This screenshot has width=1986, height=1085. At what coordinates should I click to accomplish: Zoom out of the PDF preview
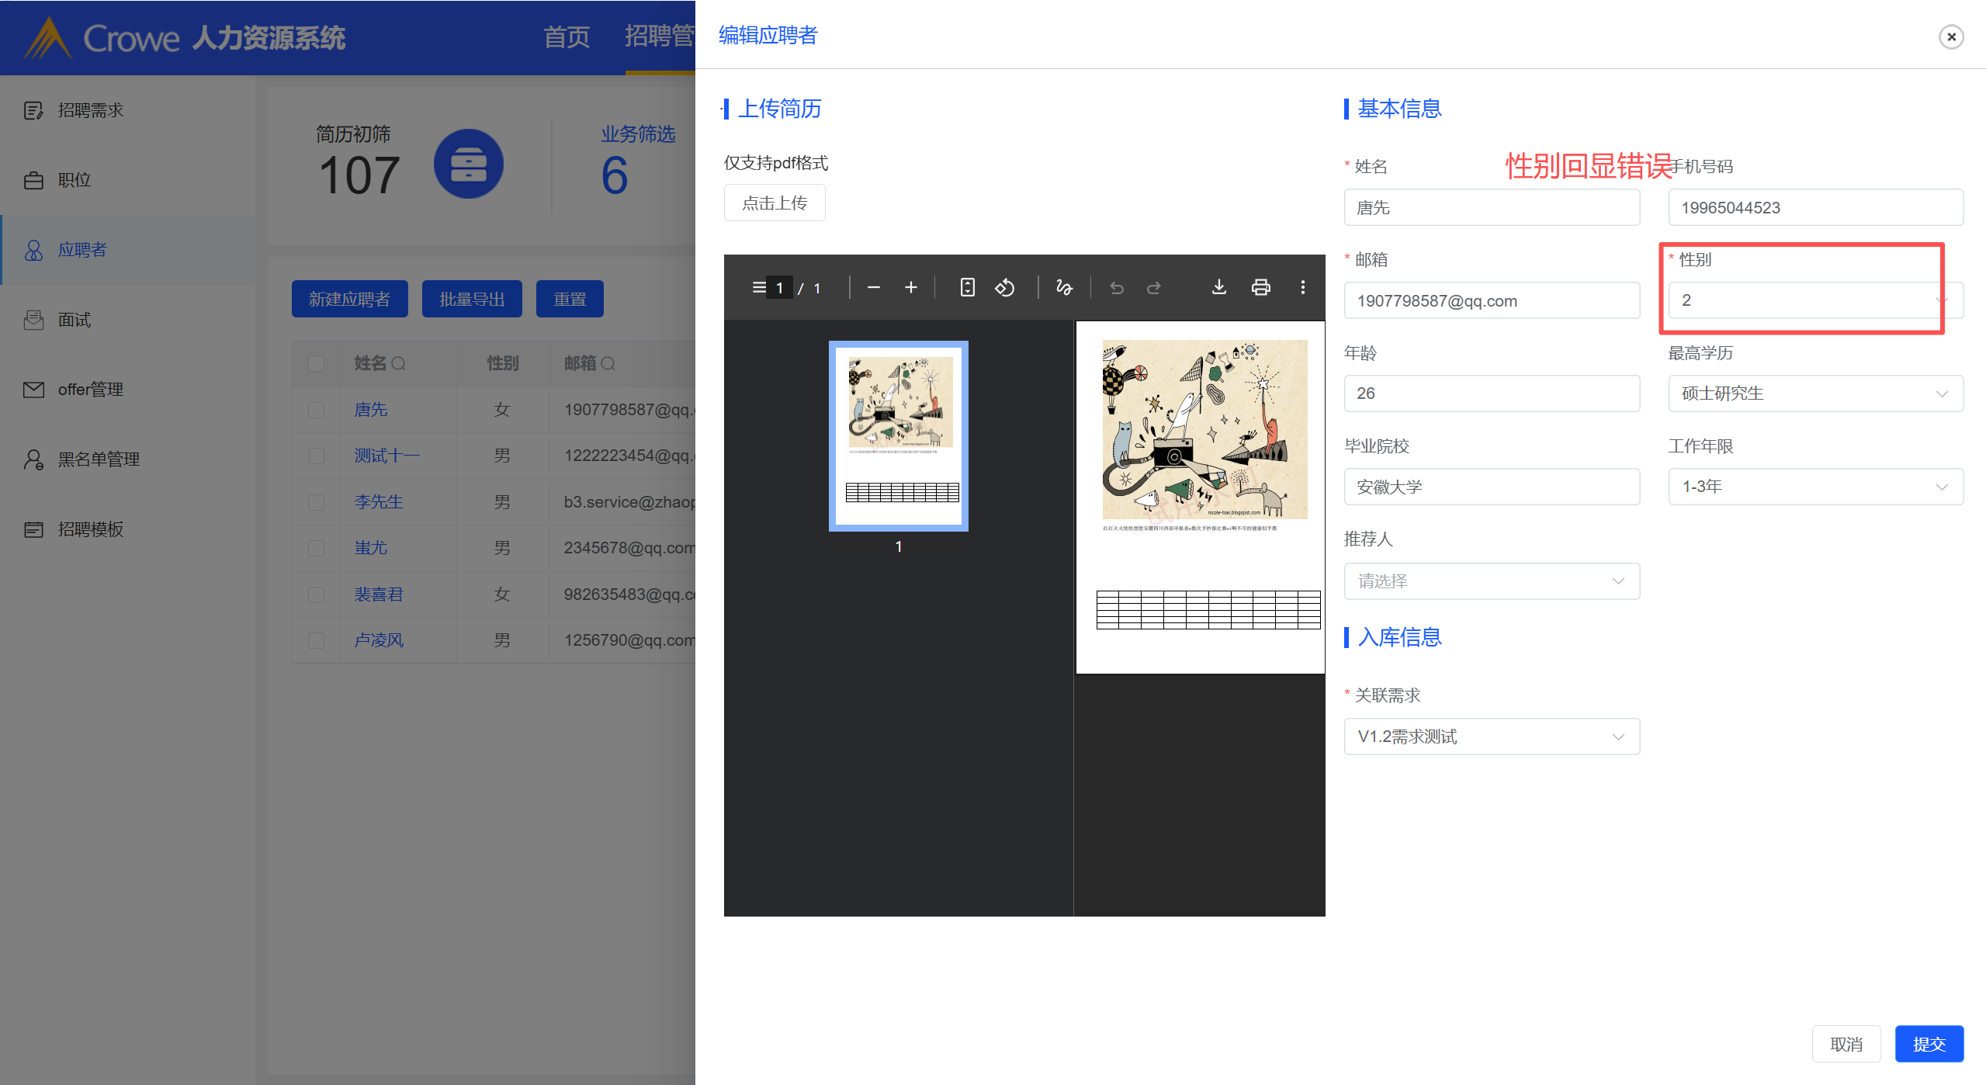(873, 288)
